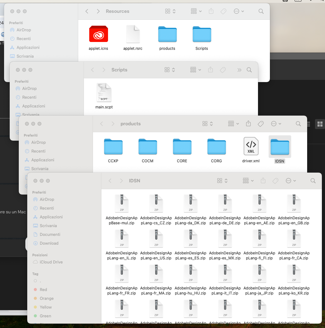This screenshot has width=325, height=328.
Task: Show more toolbar items in Scripts window
Action: pos(239,70)
